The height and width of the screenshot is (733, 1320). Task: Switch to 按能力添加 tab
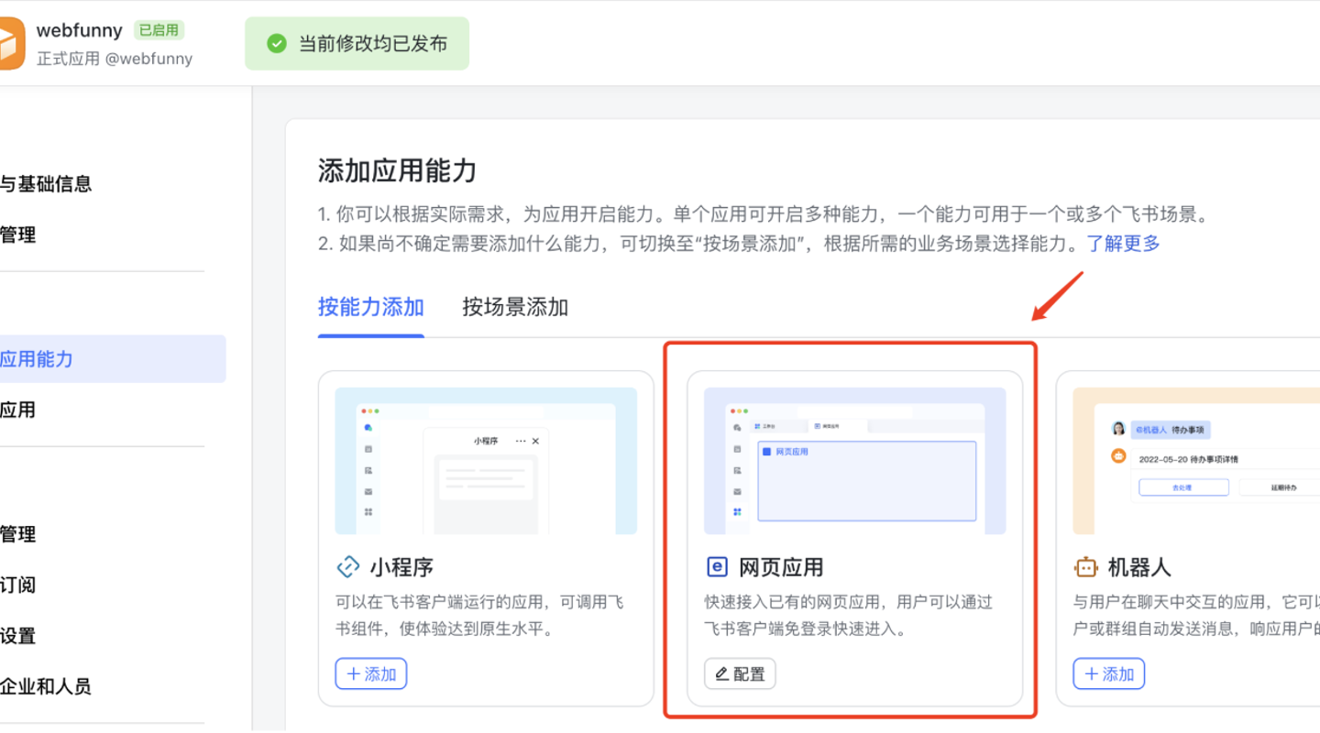coord(371,307)
